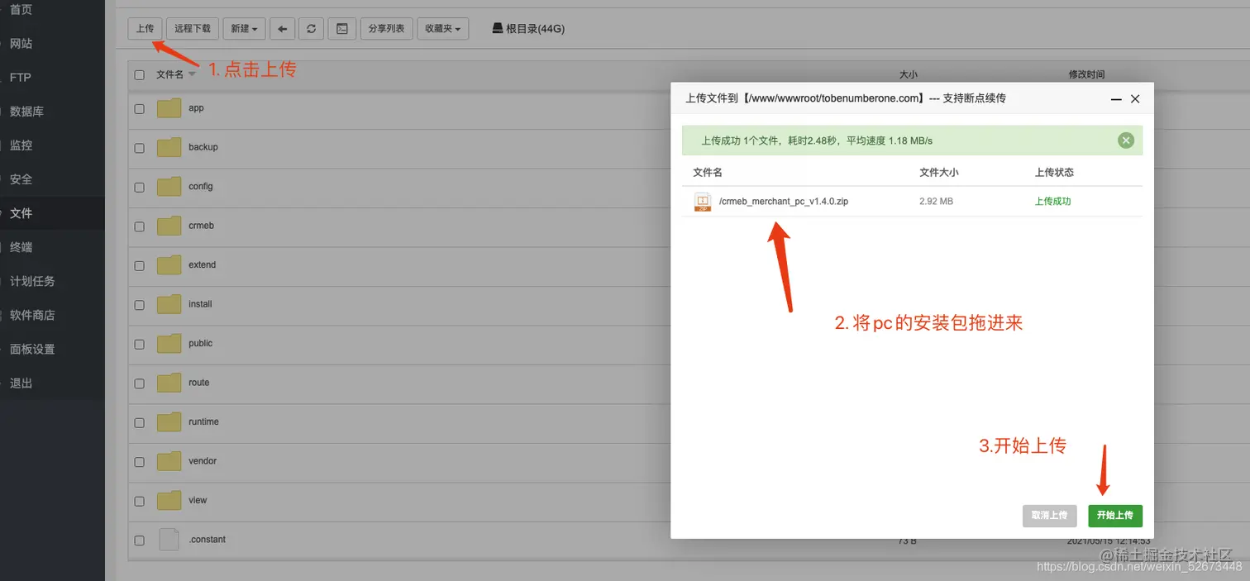This screenshot has height=581, width=1250.
Task: Click the 修改时间 column header
Action: pyautogui.click(x=1086, y=74)
